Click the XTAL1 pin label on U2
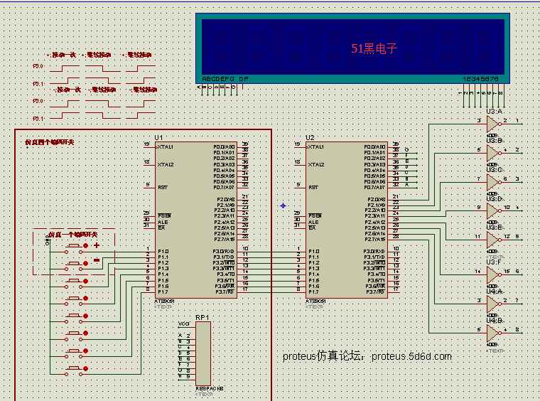Viewport: 540px width, 401px height. 316,147
